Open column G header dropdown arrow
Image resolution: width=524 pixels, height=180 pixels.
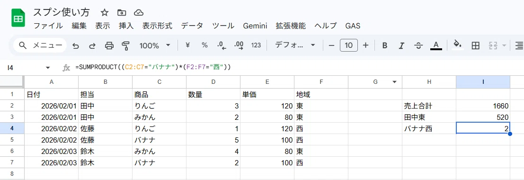[x=395, y=82]
